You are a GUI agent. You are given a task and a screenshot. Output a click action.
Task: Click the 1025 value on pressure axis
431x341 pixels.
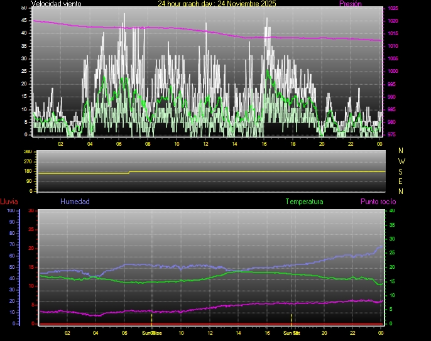click(x=393, y=9)
